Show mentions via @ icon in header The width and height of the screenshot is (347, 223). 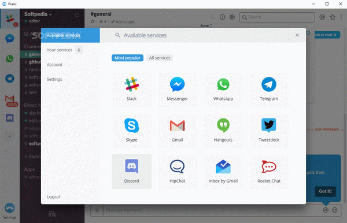[x=322, y=17]
